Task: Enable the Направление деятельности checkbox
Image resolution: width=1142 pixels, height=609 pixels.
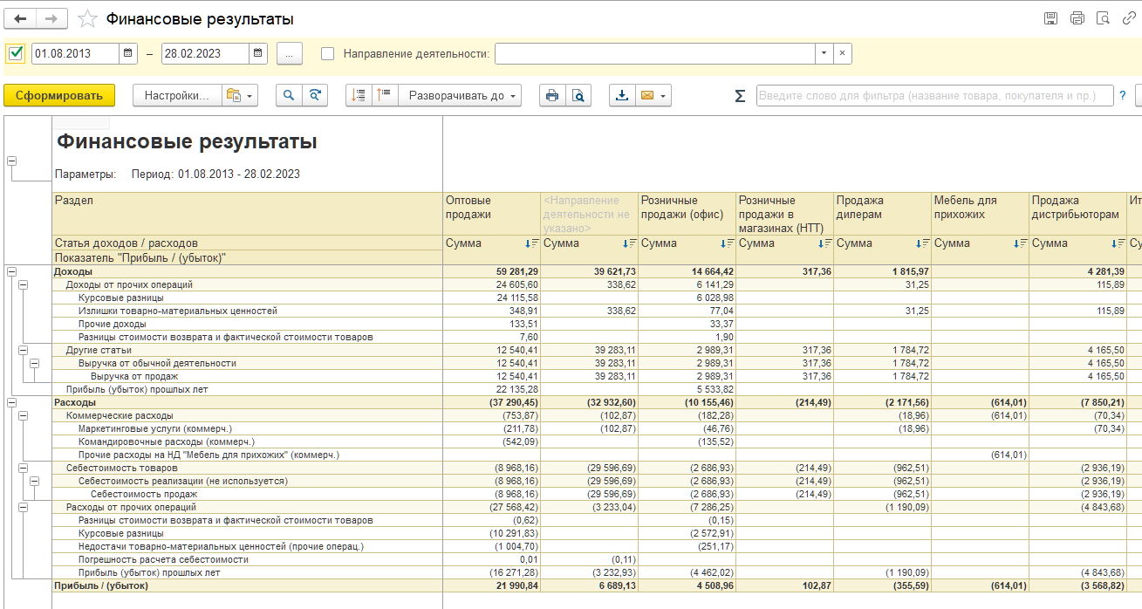Action: (328, 53)
